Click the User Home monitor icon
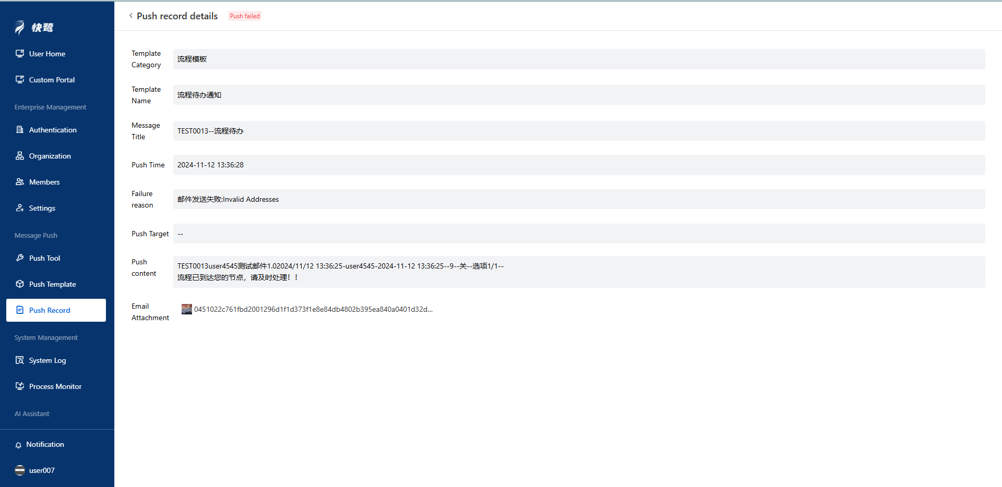1002x487 pixels. pos(20,54)
